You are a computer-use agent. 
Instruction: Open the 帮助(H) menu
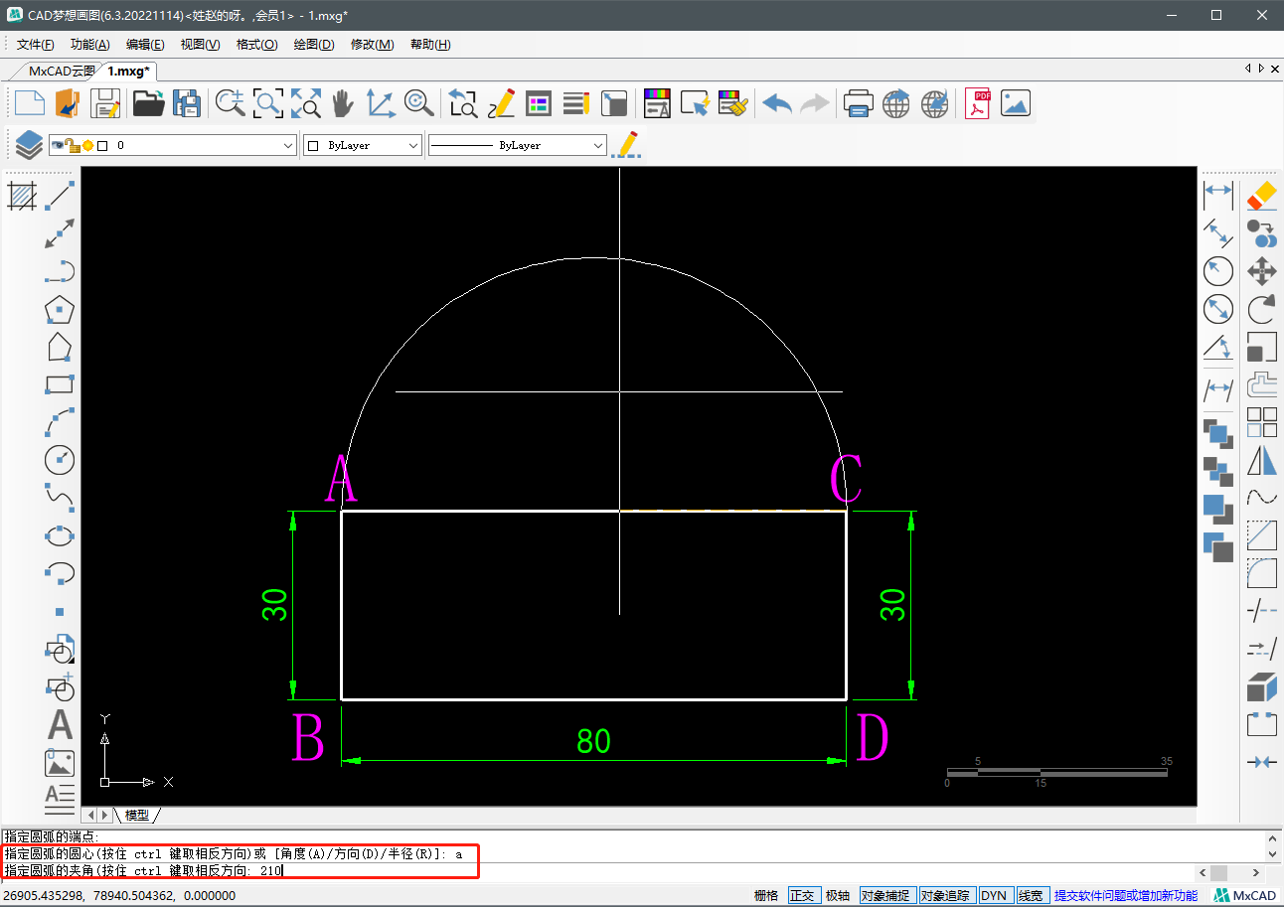coord(430,45)
